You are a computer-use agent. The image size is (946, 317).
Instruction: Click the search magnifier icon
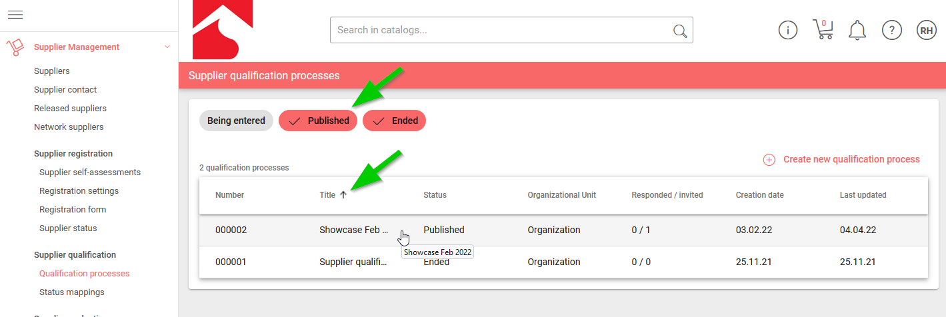pos(679,31)
